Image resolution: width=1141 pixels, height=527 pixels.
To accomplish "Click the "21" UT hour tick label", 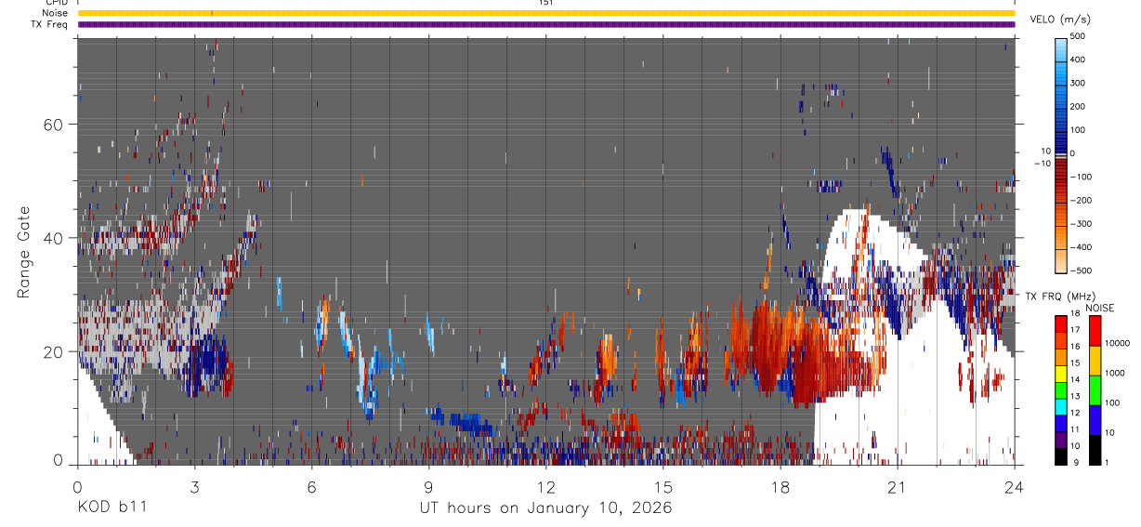I will pos(898,486).
